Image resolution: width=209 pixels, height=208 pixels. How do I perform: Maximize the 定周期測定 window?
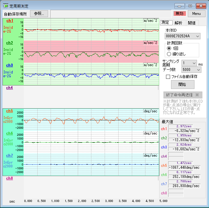[190, 6]
